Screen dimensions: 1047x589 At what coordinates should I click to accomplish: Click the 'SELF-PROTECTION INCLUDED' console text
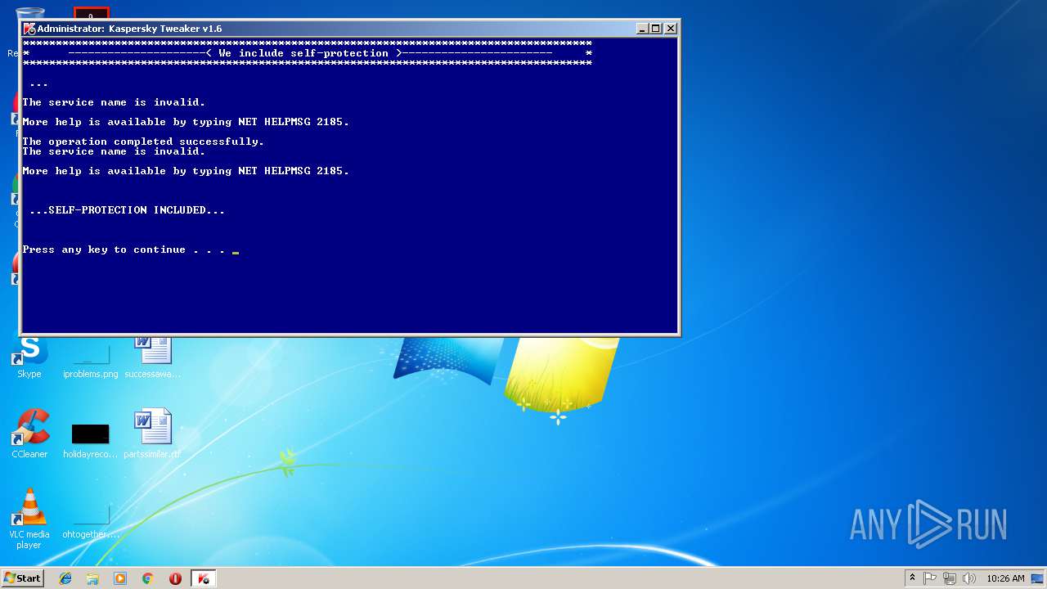(x=127, y=210)
